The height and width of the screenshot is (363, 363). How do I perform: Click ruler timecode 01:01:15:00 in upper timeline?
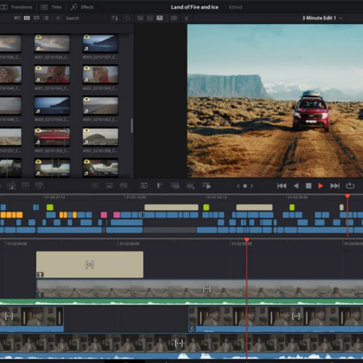(136, 197)
